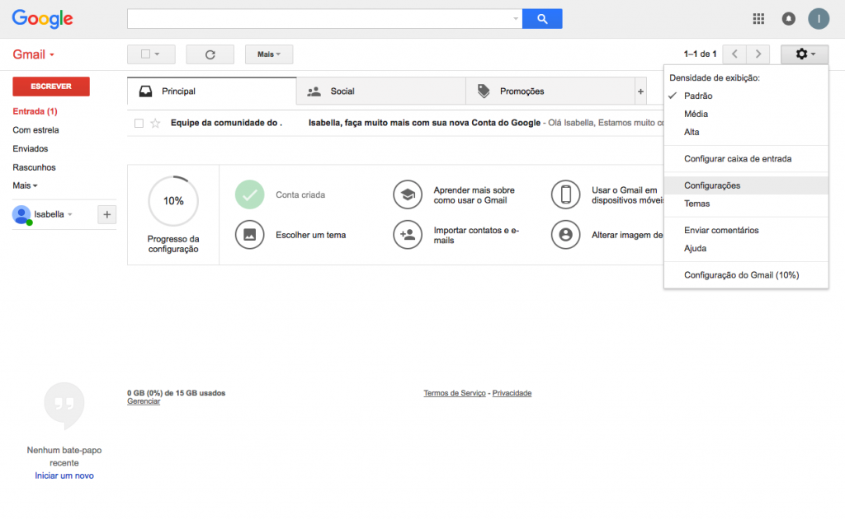Click Isabella's chat avatar in the sidebar
Viewport: 845px width, 520px height.
click(21, 215)
